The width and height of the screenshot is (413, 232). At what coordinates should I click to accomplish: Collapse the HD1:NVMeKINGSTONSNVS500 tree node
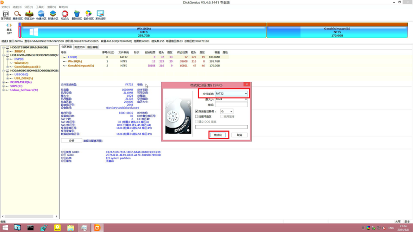pyautogui.click(x=3, y=55)
